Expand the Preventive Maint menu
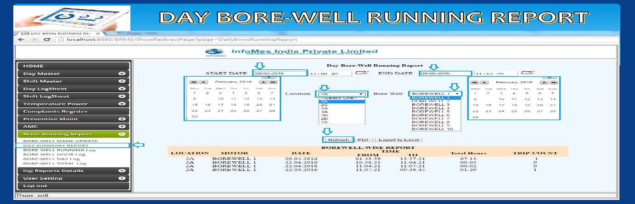 (122, 119)
